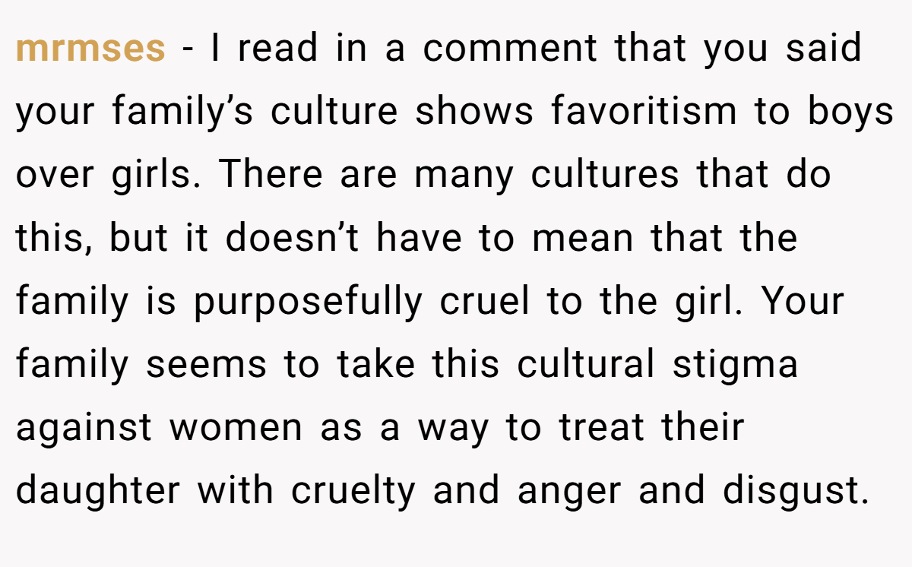The height and width of the screenshot is (567, 912).
Task: Click the word "disgust." ending the comment
Action: tap(796, 493)
